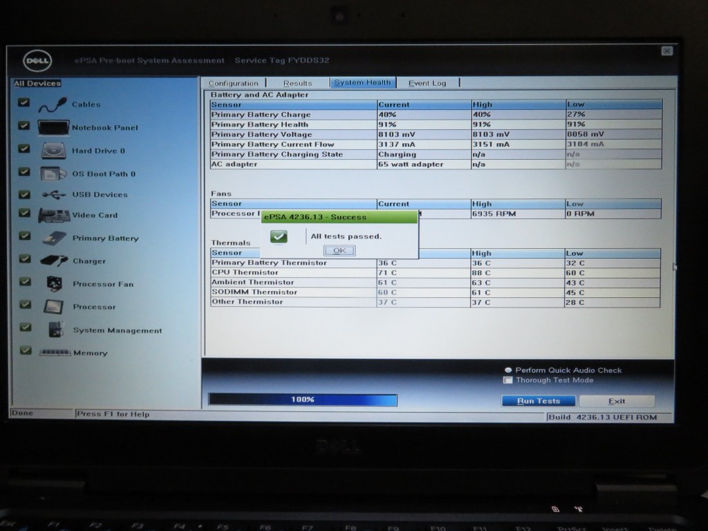Image resolution: width=708 pixels, height=531 pixels.
Task: Click the Cables device icon
Action: (x=53, y=105)
